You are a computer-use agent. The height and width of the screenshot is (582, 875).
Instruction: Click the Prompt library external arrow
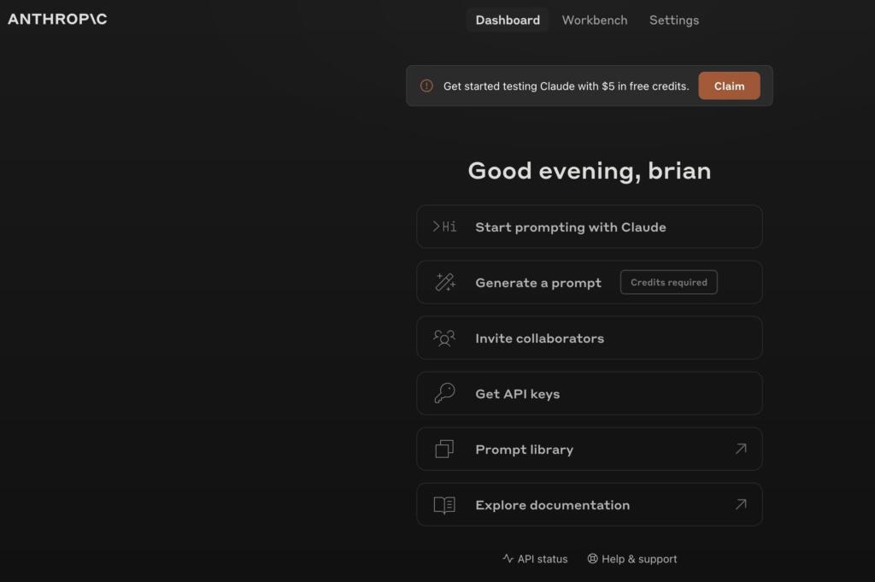point(740,449)
